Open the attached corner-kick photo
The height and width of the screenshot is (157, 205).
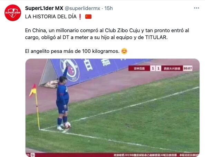tap(113, 108)
